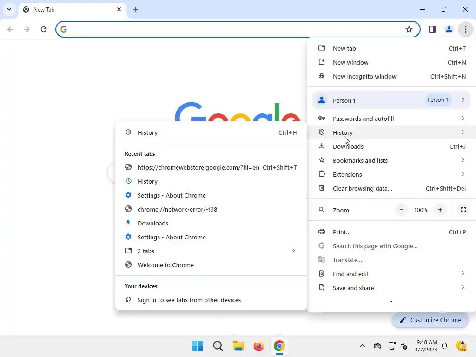Close the New Tab tab
476x357 pixels.
pos(119,9)
